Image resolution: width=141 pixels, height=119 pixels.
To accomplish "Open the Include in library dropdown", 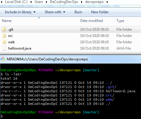I will click(20, 12).
